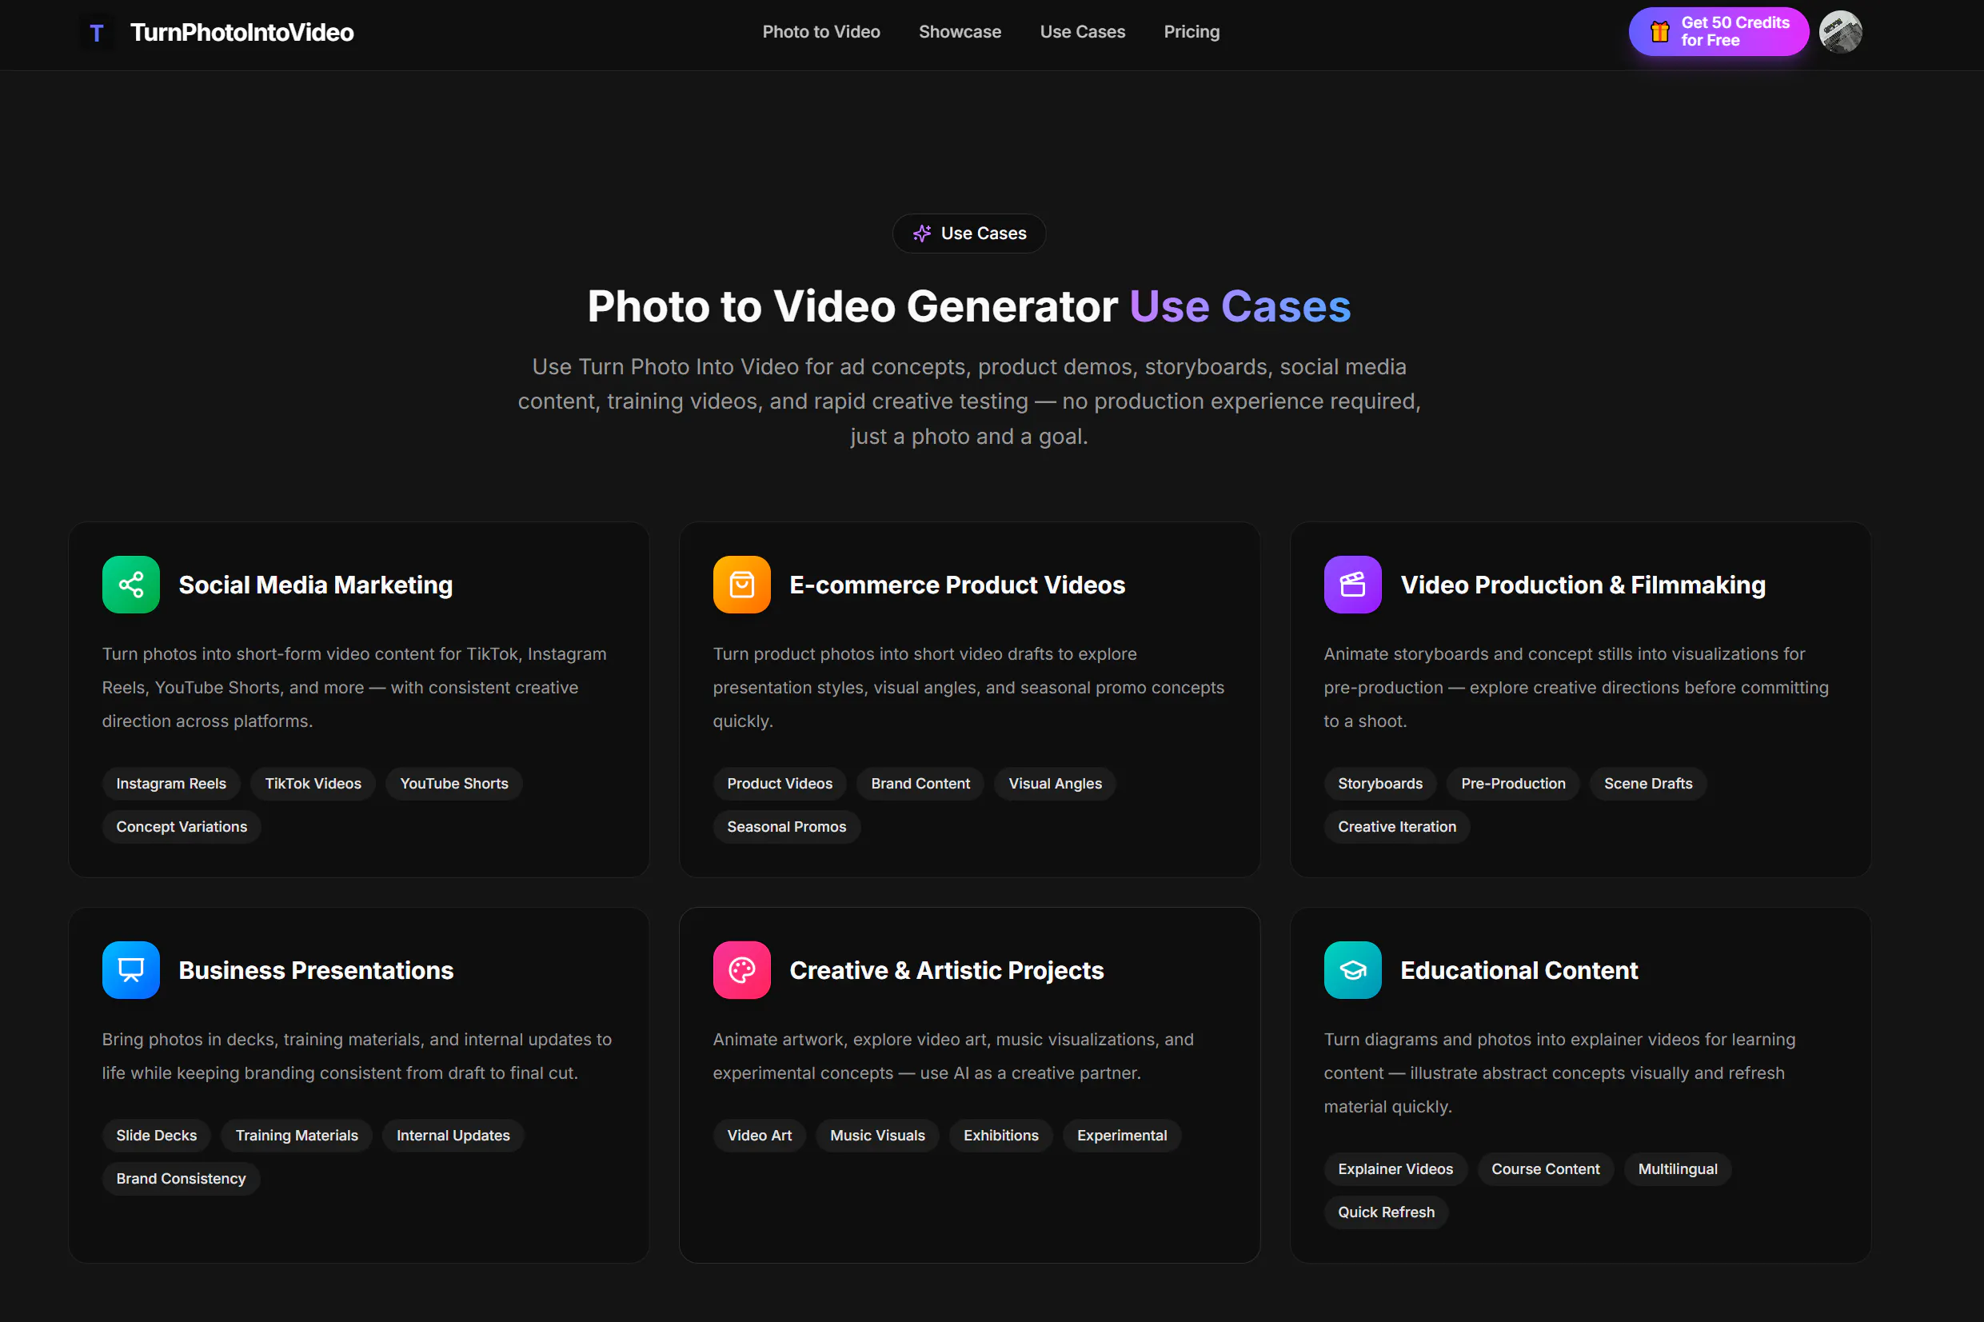
Task: Click the Business Presentations heading
Action: point(316,969)
